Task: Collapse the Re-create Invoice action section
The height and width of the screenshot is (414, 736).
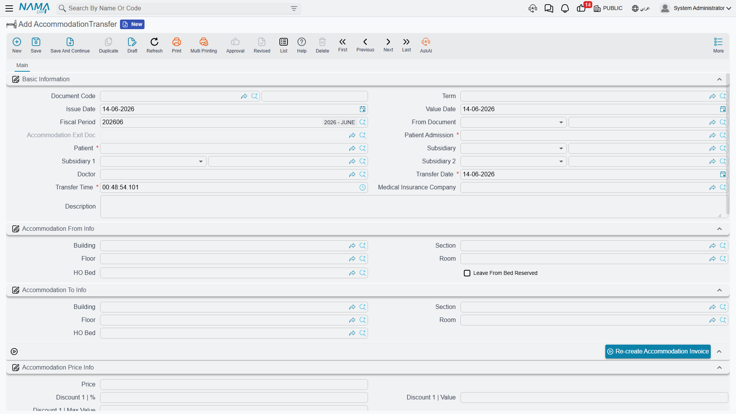Action: [x=720, y=352]
